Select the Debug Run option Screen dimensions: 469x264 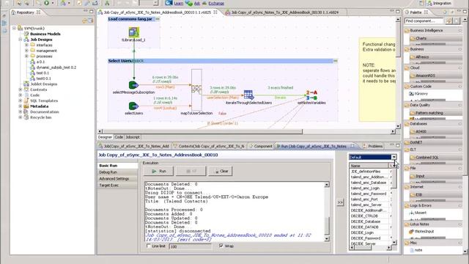tap(108, 172)
